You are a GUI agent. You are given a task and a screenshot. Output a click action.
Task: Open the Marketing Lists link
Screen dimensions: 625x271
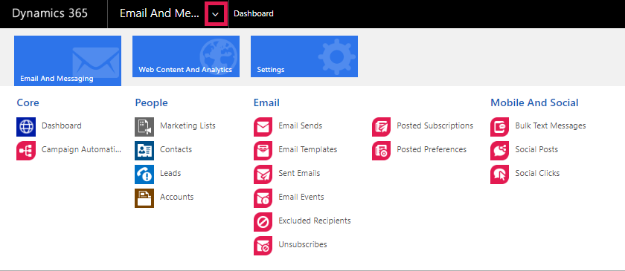(187, 125)
